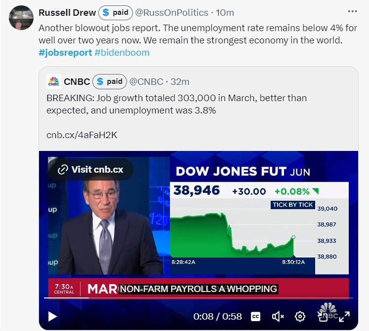Viewport: 369px width, 331px height.
Task: Open the @CNBC handle
Action: (145, 81)
